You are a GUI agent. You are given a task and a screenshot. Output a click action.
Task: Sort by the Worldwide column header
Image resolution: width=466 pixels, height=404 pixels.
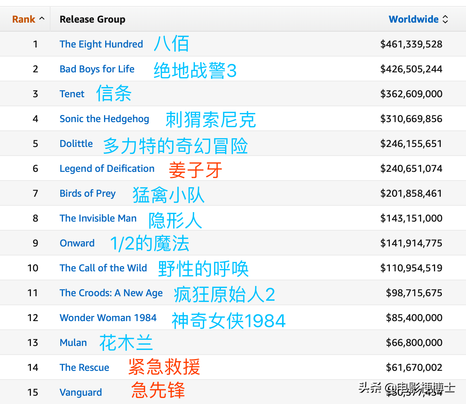pyautogui.click(x=414, y=19)
